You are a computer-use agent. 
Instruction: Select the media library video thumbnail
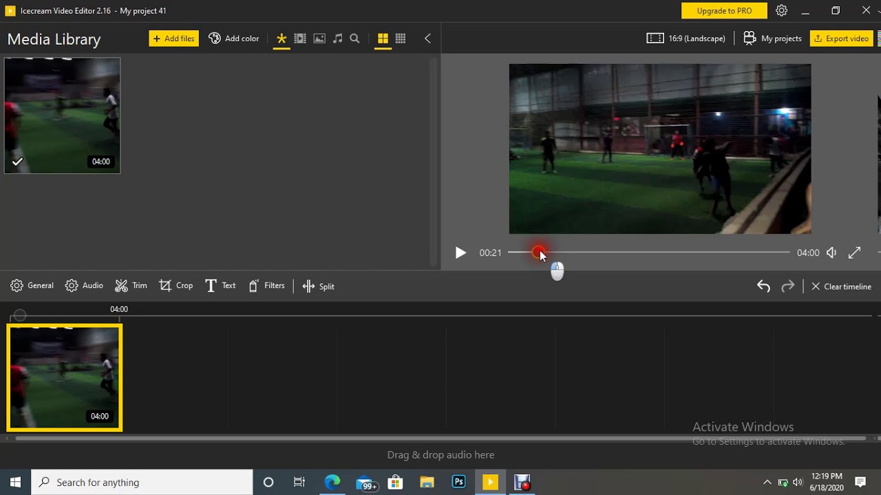coord(62,115)
